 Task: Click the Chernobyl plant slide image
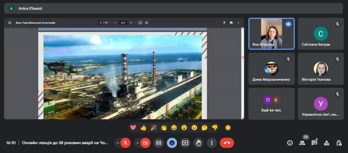click(123, 77)
